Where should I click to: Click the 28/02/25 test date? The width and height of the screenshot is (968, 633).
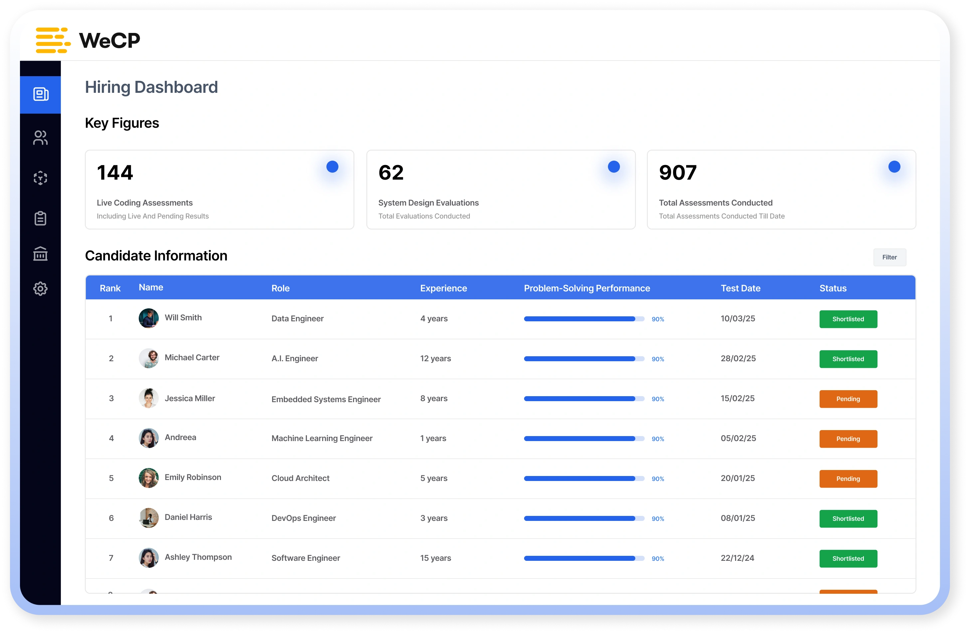(738, 359)
